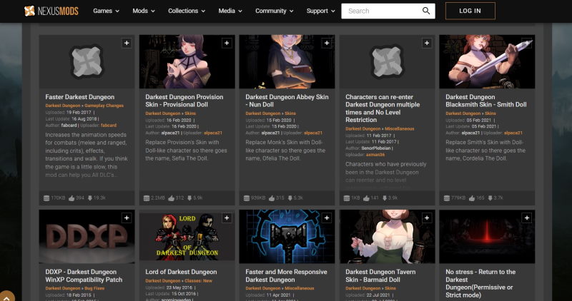Click placeholder thumbnail on Faster Darkest Dungeon
572x301 pixels.
tap(87, 61)
